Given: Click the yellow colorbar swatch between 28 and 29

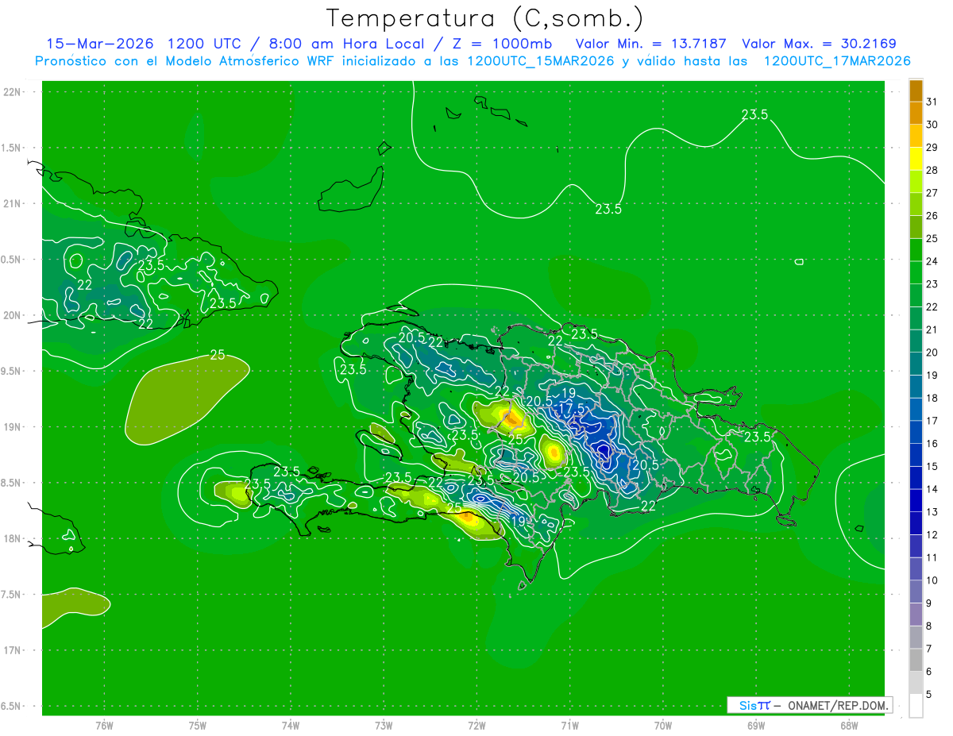Looking at the screenshot, I should point(916,159).
